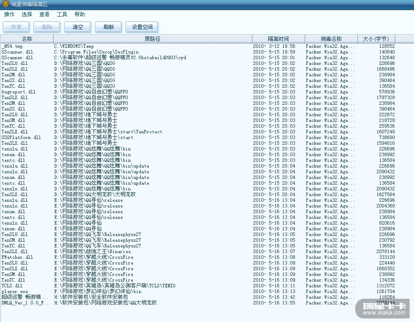Viewport: 414px width, 322px height.
Task: Click the Rising tiger icon in title bar
Action: point(6,4)
